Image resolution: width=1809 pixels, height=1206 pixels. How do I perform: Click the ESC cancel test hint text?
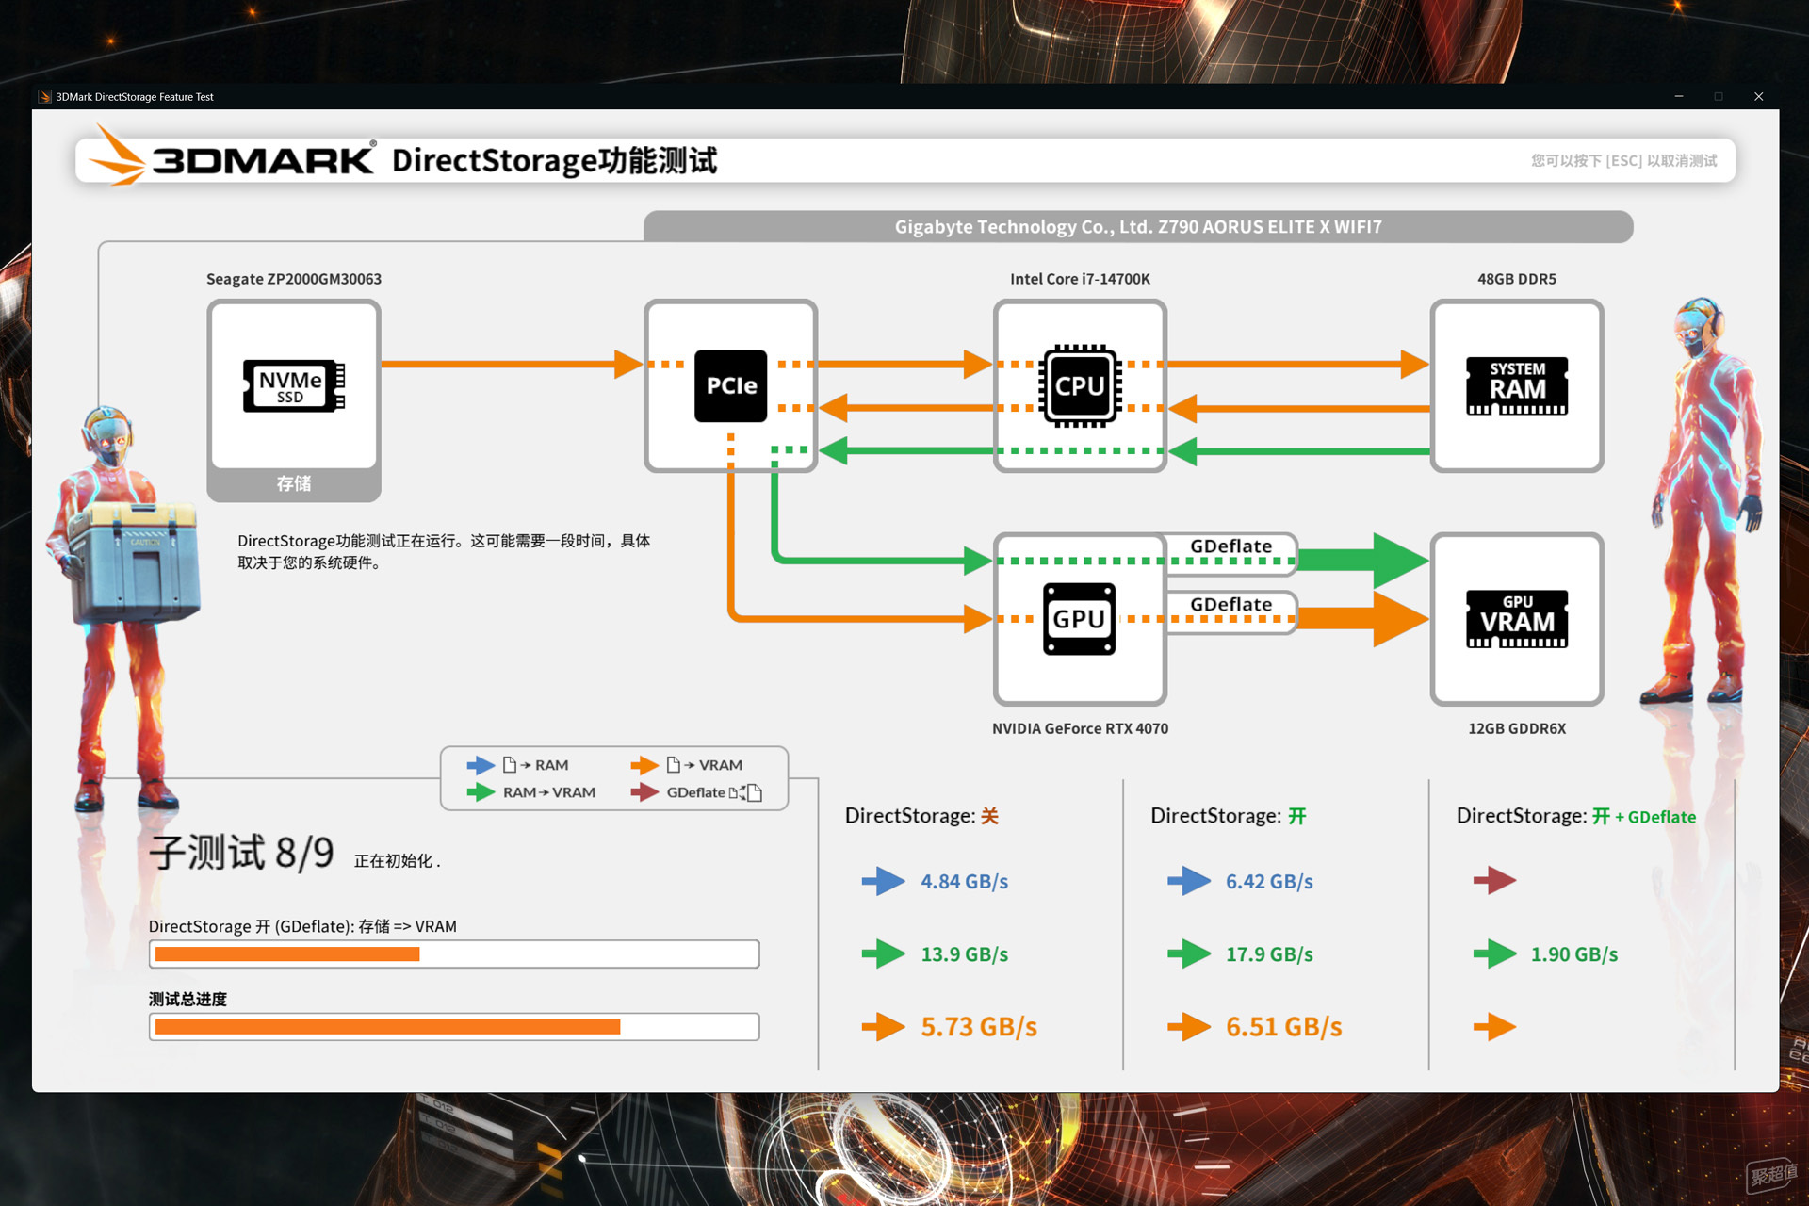tap(1624, 161)
